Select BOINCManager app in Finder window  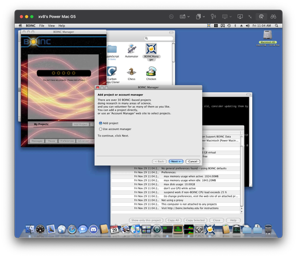(x=151, y=52)
